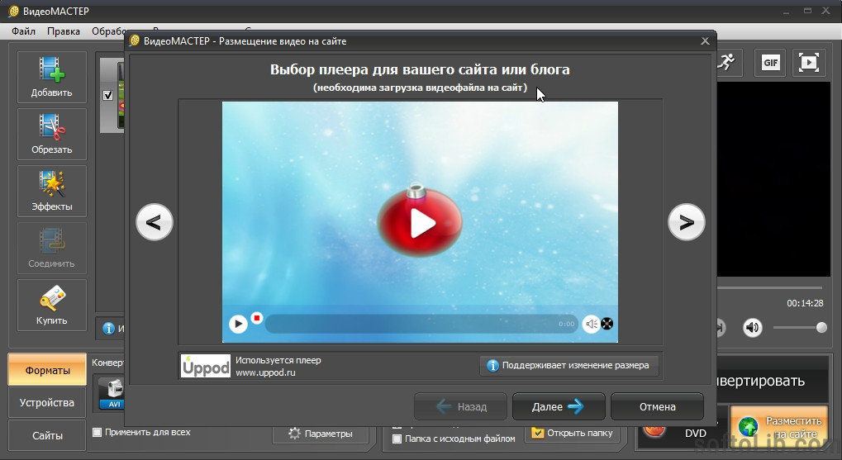Show next player with right arrow

(687, 221)
